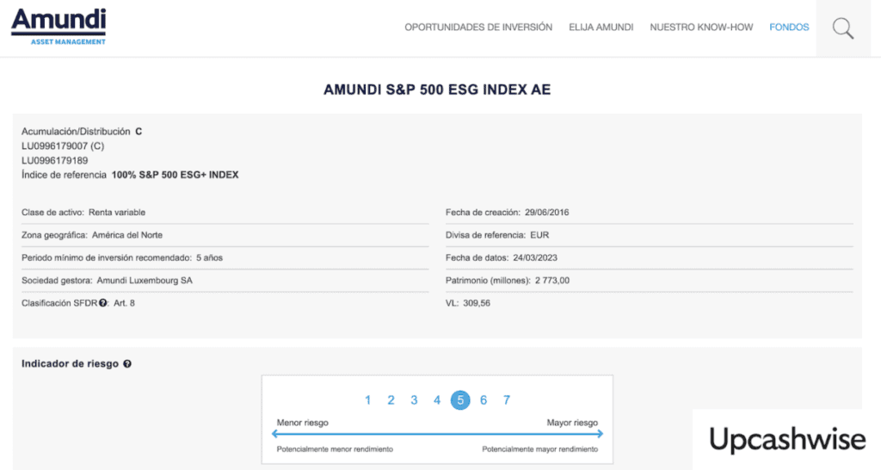Click Zona geográfica: América del Norte row
Viewport: 881px width, 470px height.
pyautogui.click(x=225, y=235)
